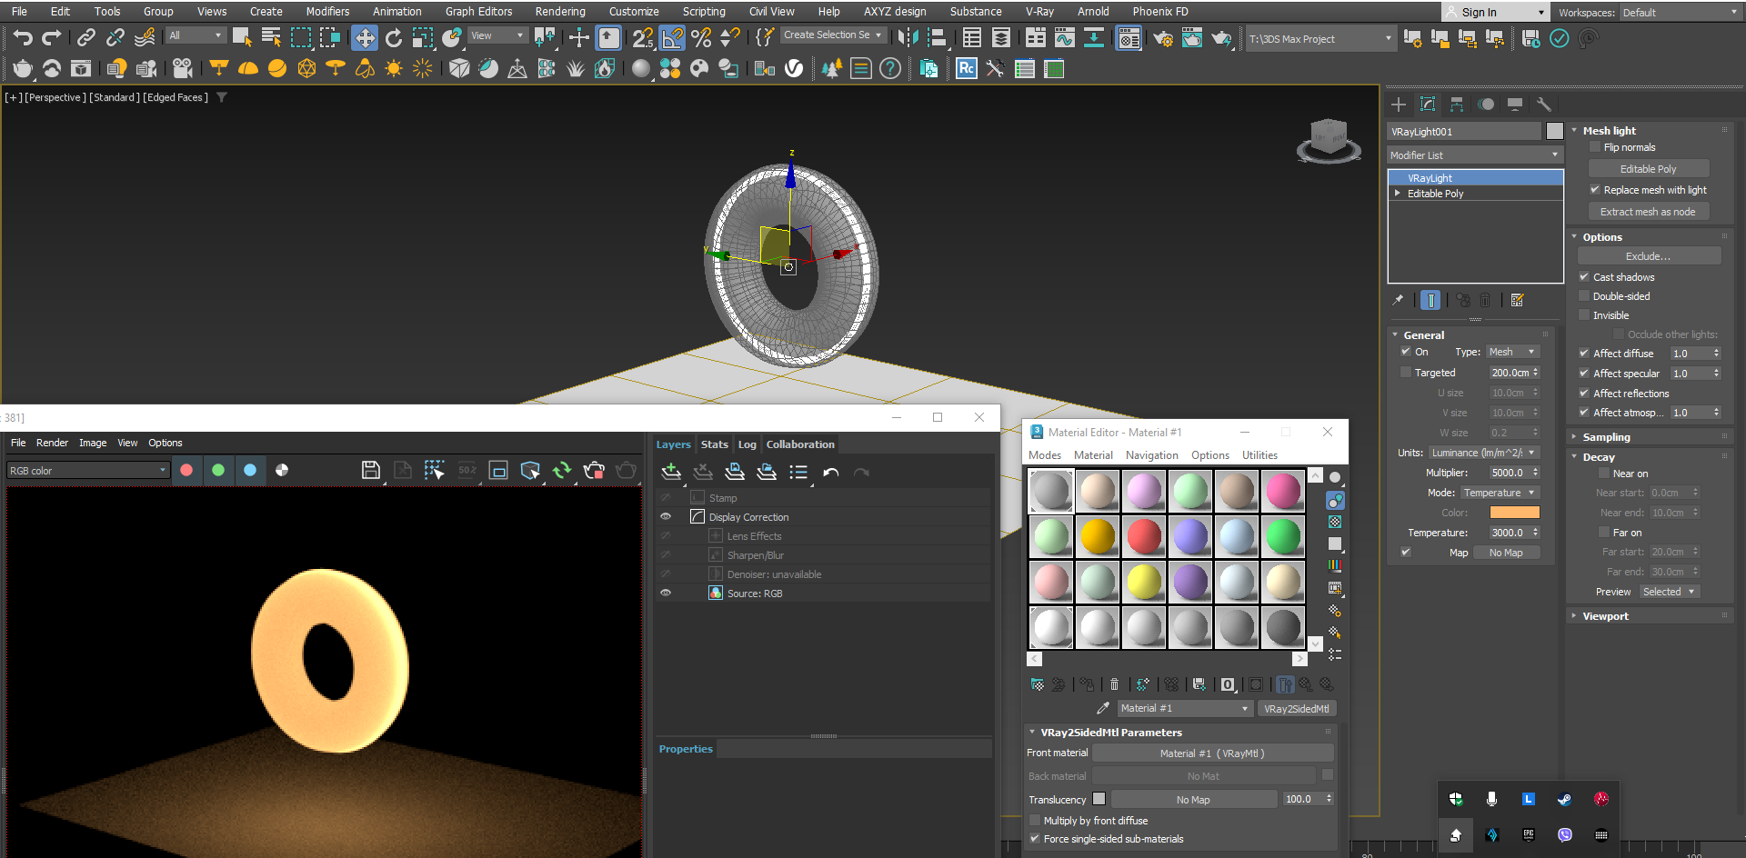Expand the Sampling rollout
The image size is (1746, 858).
pyautogui.click(x=1606, y=437)
